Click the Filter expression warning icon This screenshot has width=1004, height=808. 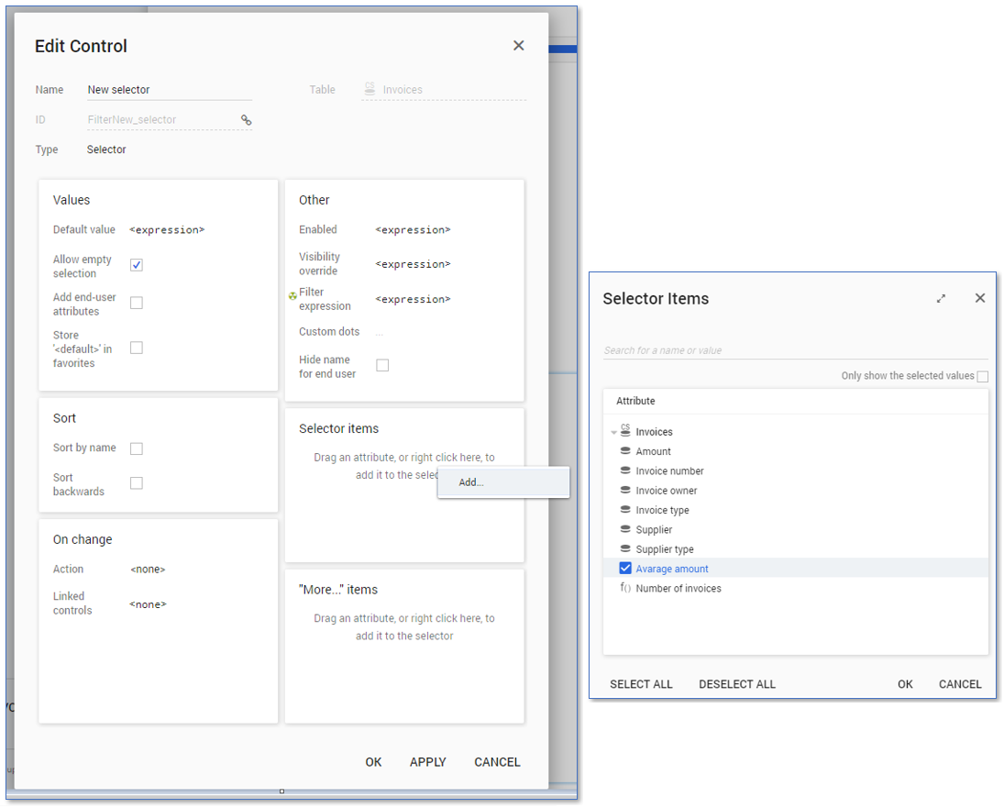coord(292,296)
